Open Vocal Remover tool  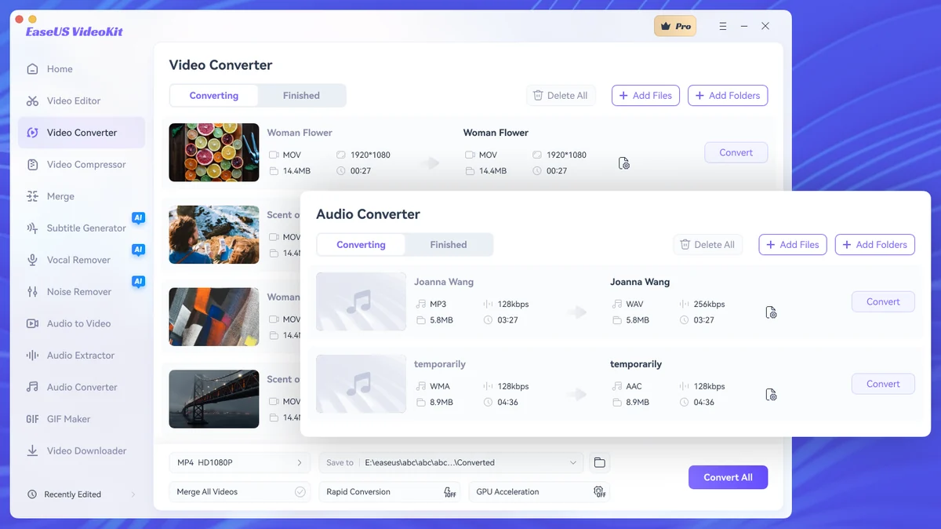coord(78,260)
